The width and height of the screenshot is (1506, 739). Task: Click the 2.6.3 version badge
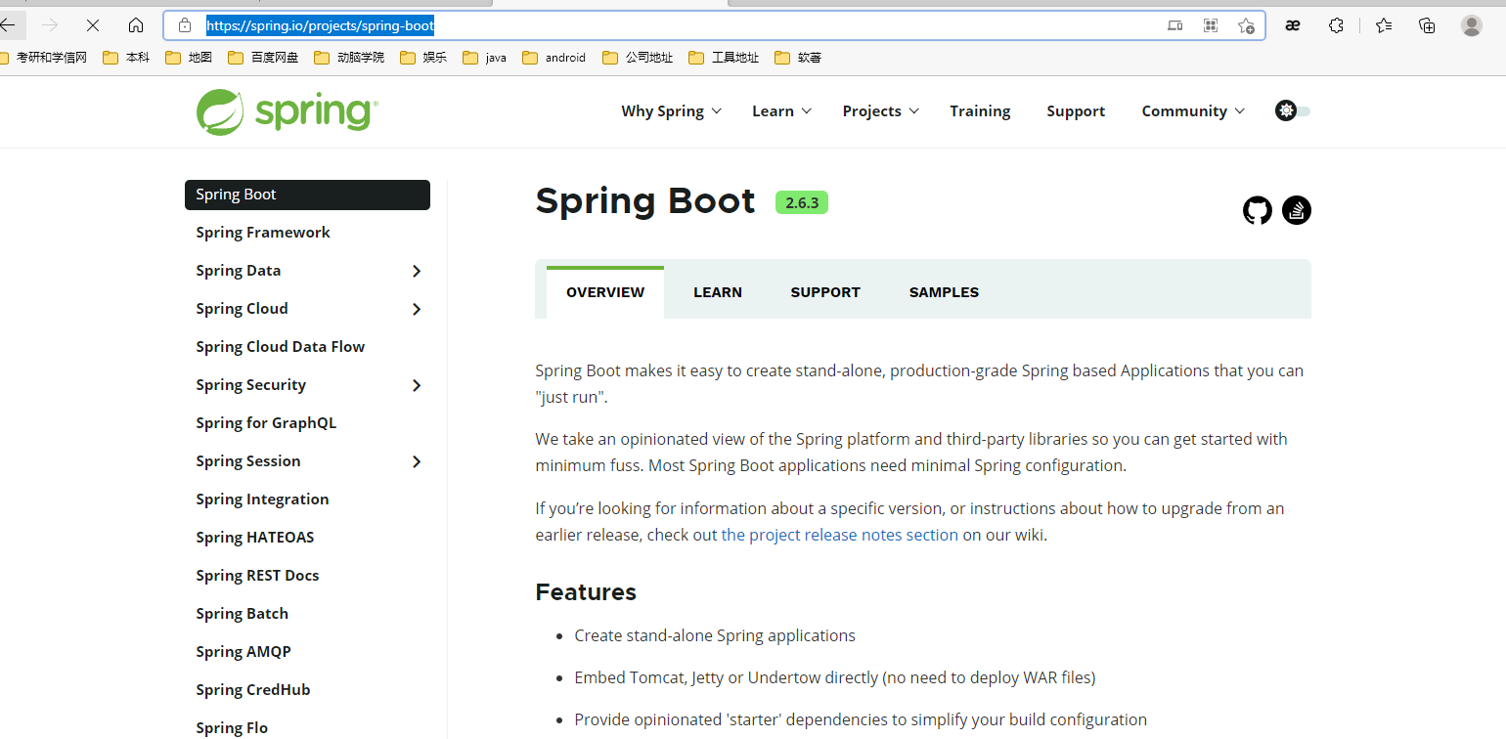click(x=802, y=202)
